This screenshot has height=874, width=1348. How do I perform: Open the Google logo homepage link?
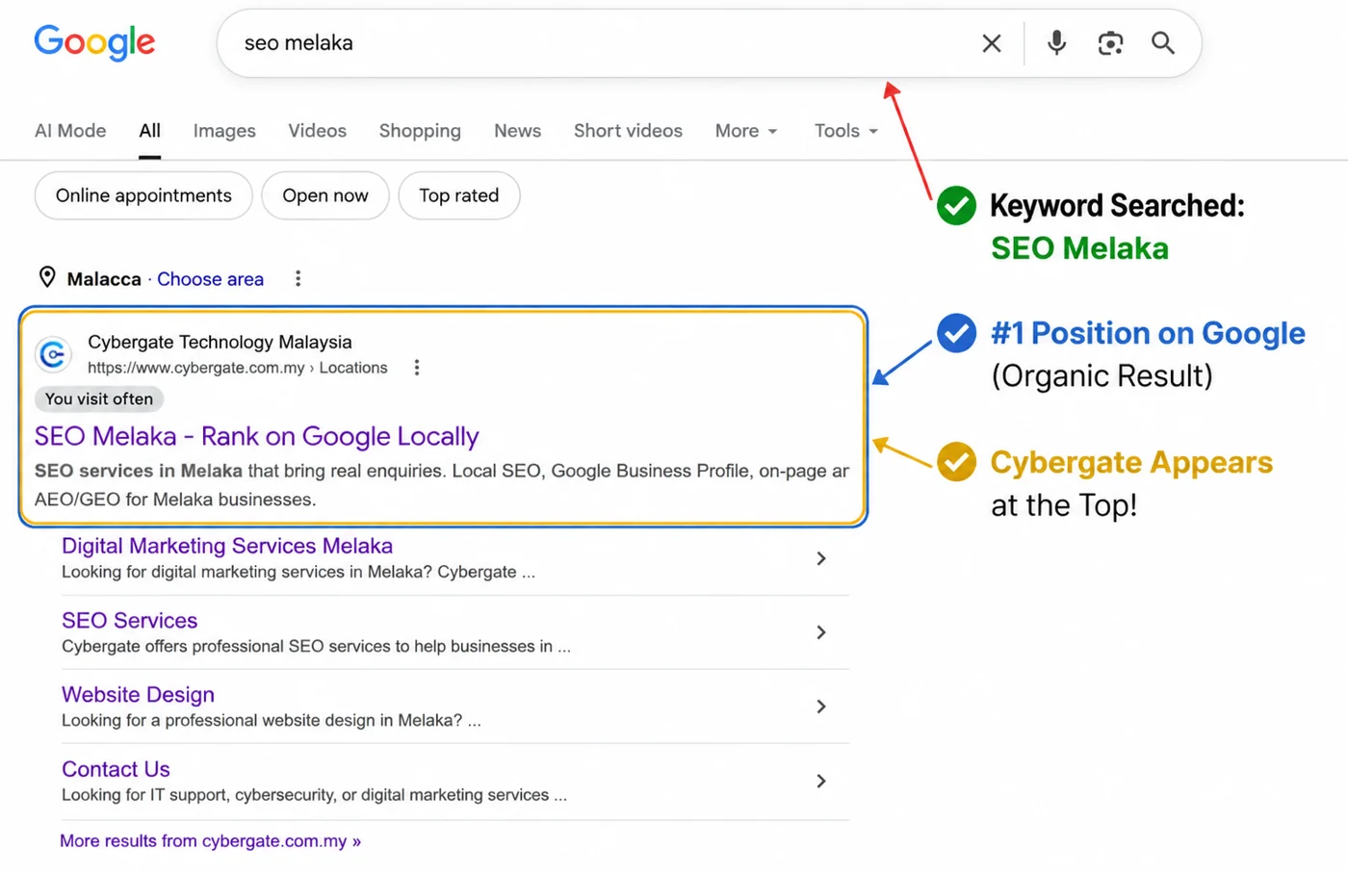(94, 42)
